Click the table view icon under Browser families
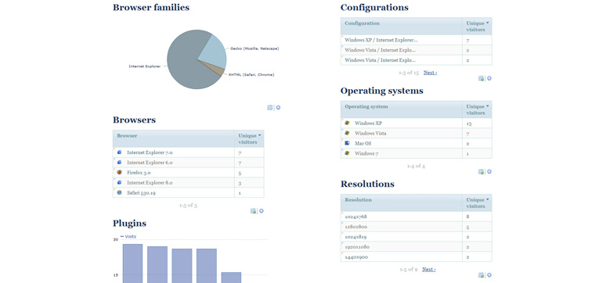This screenshot has height=283, width=606. click(270, 108)
